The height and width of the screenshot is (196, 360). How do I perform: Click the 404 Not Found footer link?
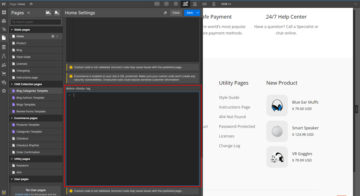pos(232,117)
